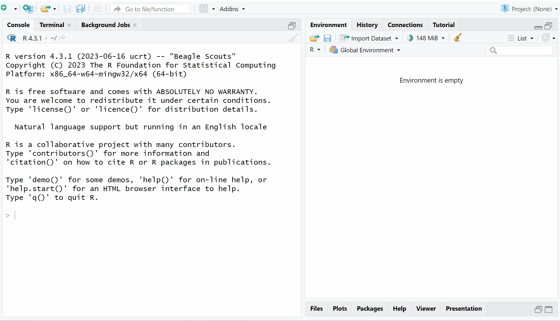This screenshot has width=560, height=321.
Task: Open the History tab
Action: (367, 25)
